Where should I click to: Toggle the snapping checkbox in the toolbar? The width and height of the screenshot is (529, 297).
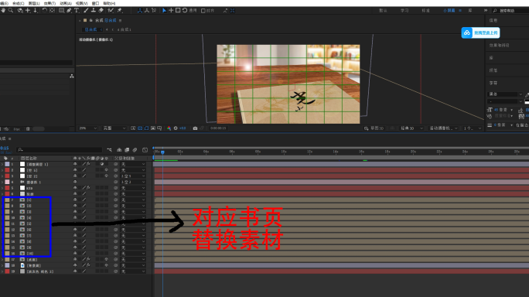point(203,11)
